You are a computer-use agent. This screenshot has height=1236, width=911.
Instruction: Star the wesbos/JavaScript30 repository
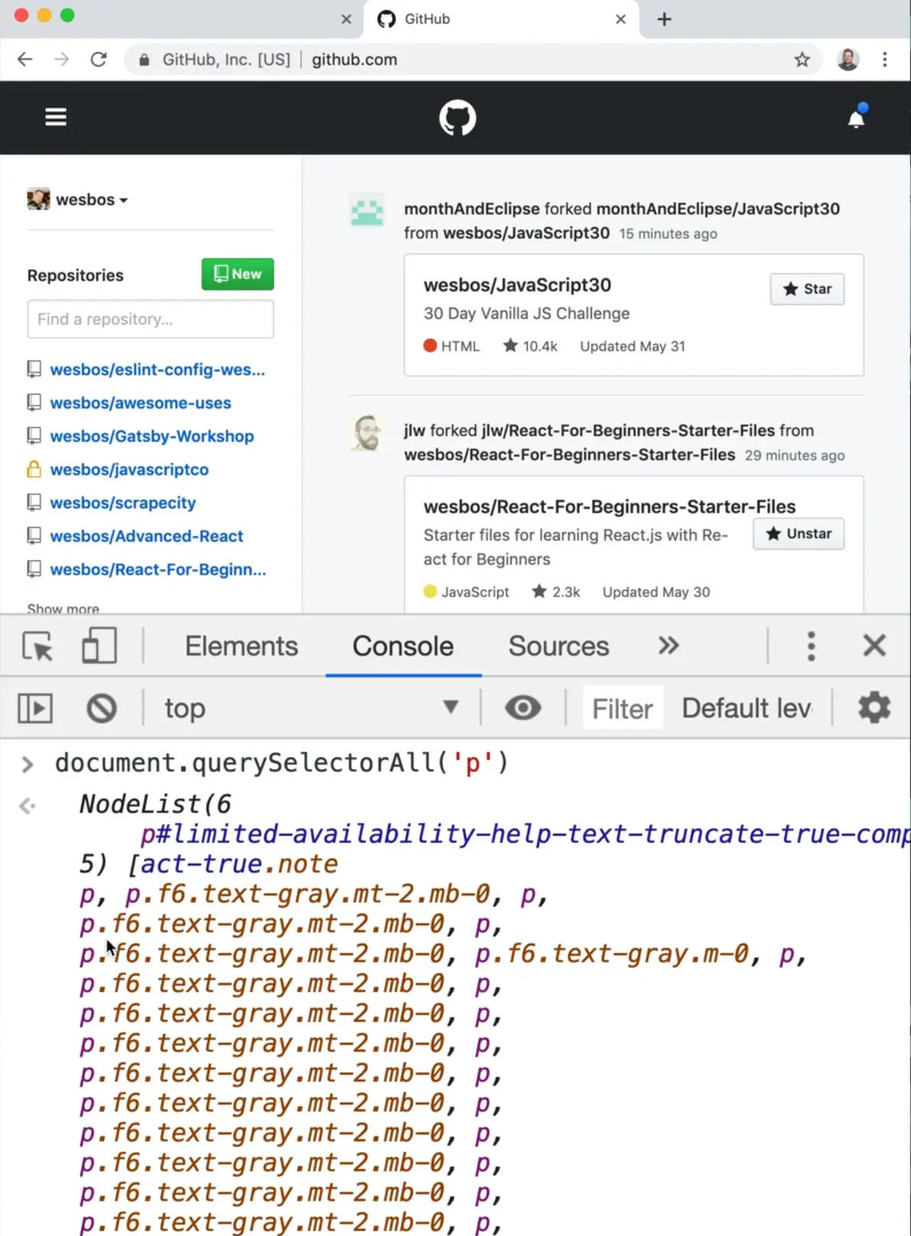point(807,289)
